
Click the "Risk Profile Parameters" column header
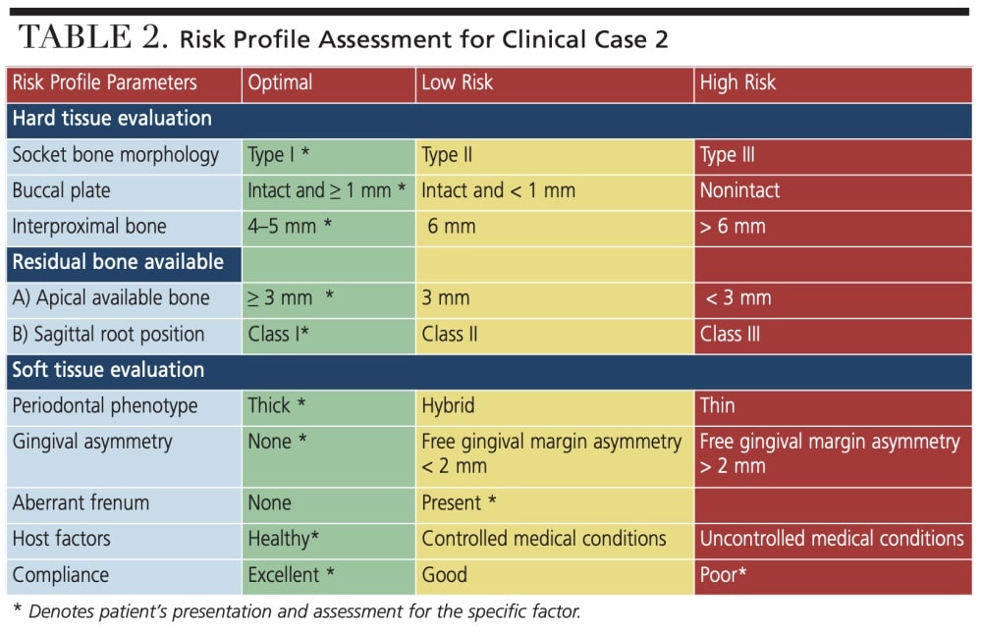point(104,82)
